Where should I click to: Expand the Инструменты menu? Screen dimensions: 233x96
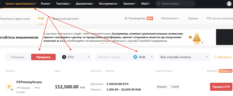[109, 4]
